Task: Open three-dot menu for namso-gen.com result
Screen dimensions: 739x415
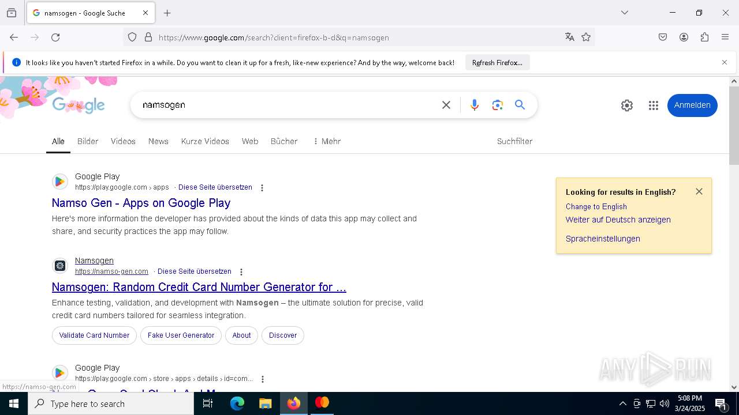Action: click(x=241, y=272)
